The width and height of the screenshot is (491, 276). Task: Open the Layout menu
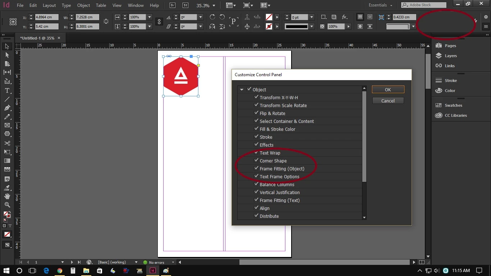coord(49,5)
